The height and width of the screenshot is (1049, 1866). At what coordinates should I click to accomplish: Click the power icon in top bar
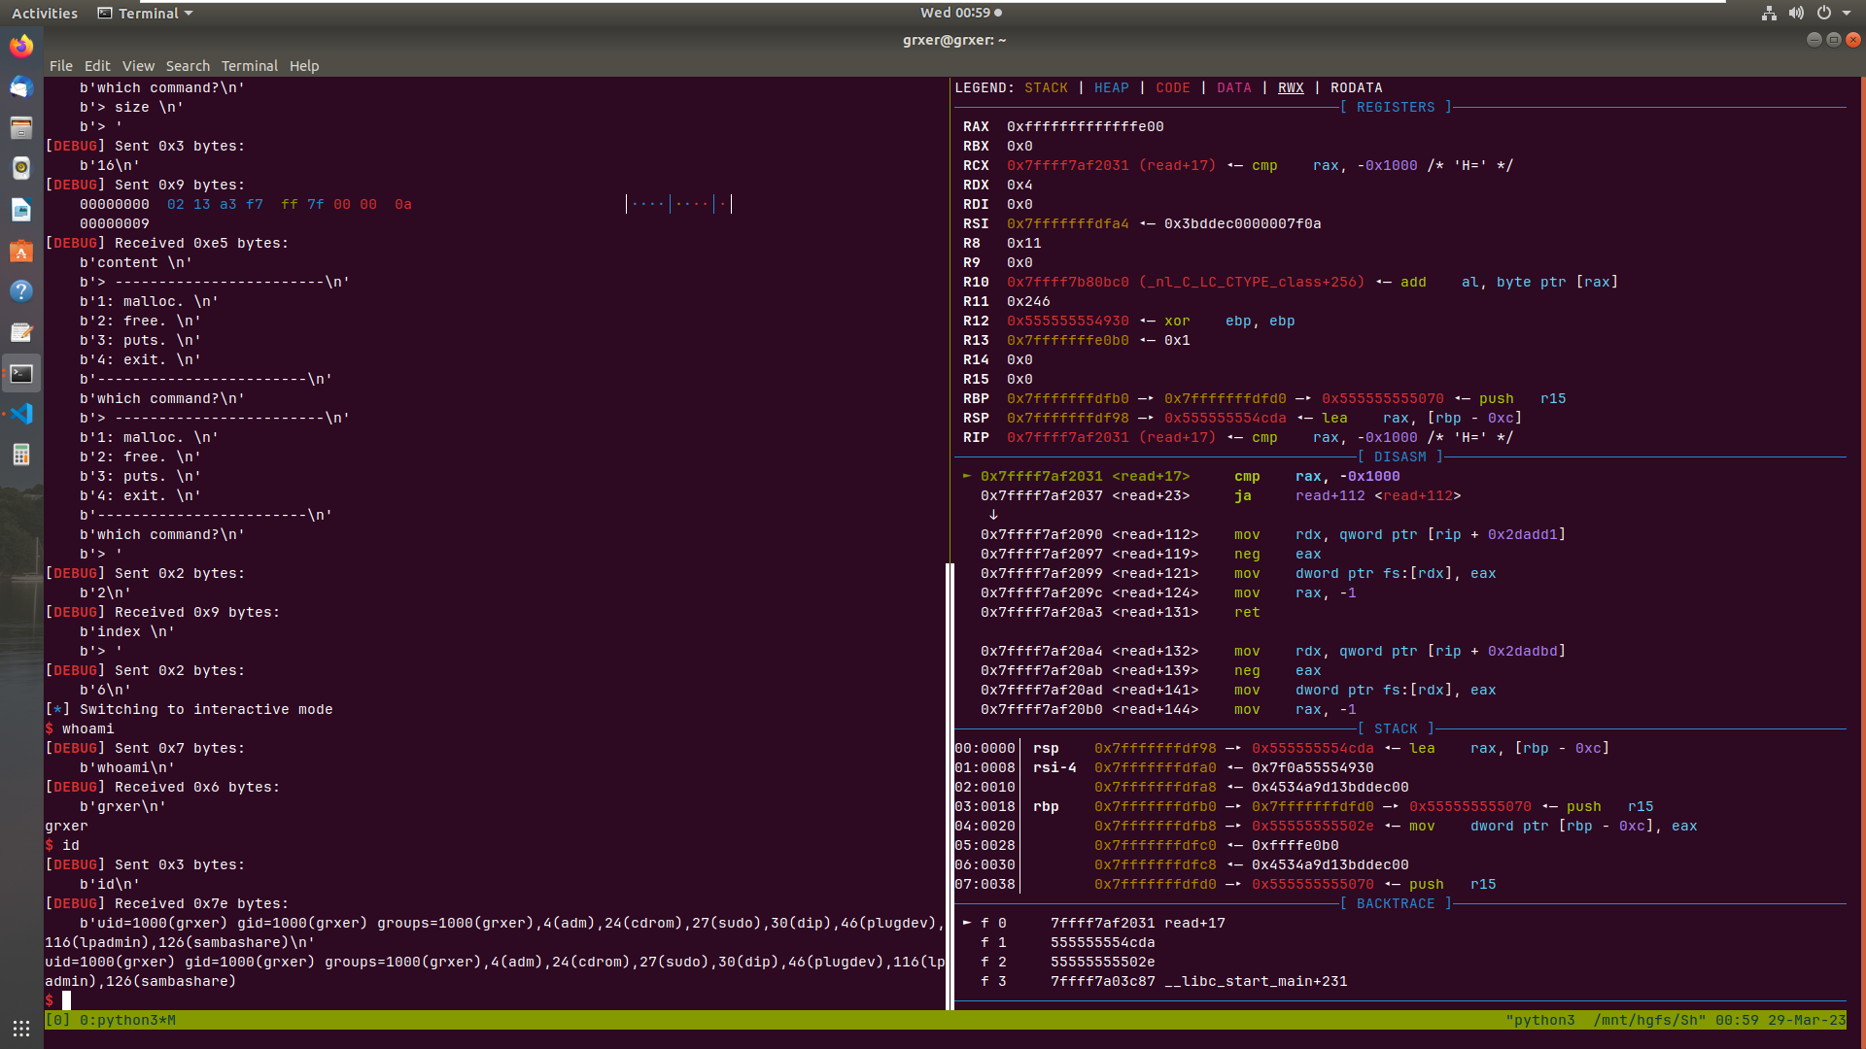point(1824,13)
